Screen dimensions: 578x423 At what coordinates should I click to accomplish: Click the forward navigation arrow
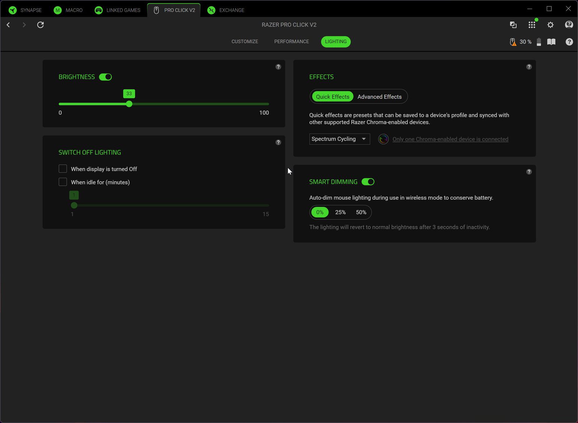24,25
